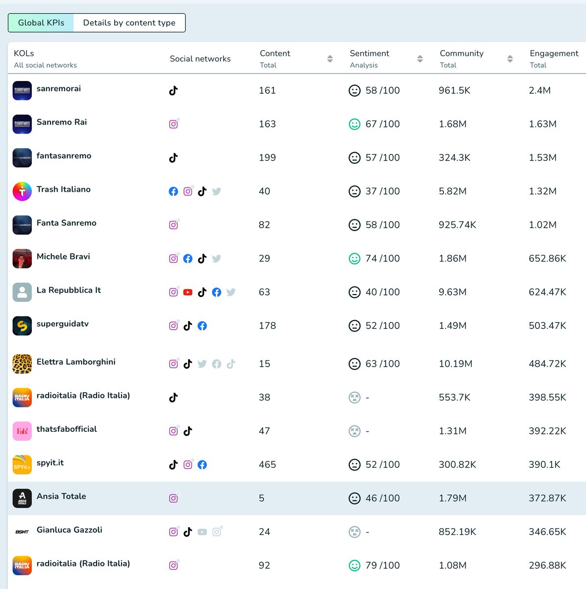
Task: Click the Engagement column header
Action: (x=554, y=53)
